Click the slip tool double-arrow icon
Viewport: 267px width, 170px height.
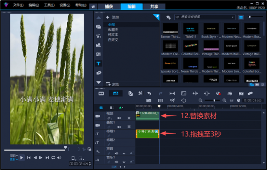pos(195,93)
